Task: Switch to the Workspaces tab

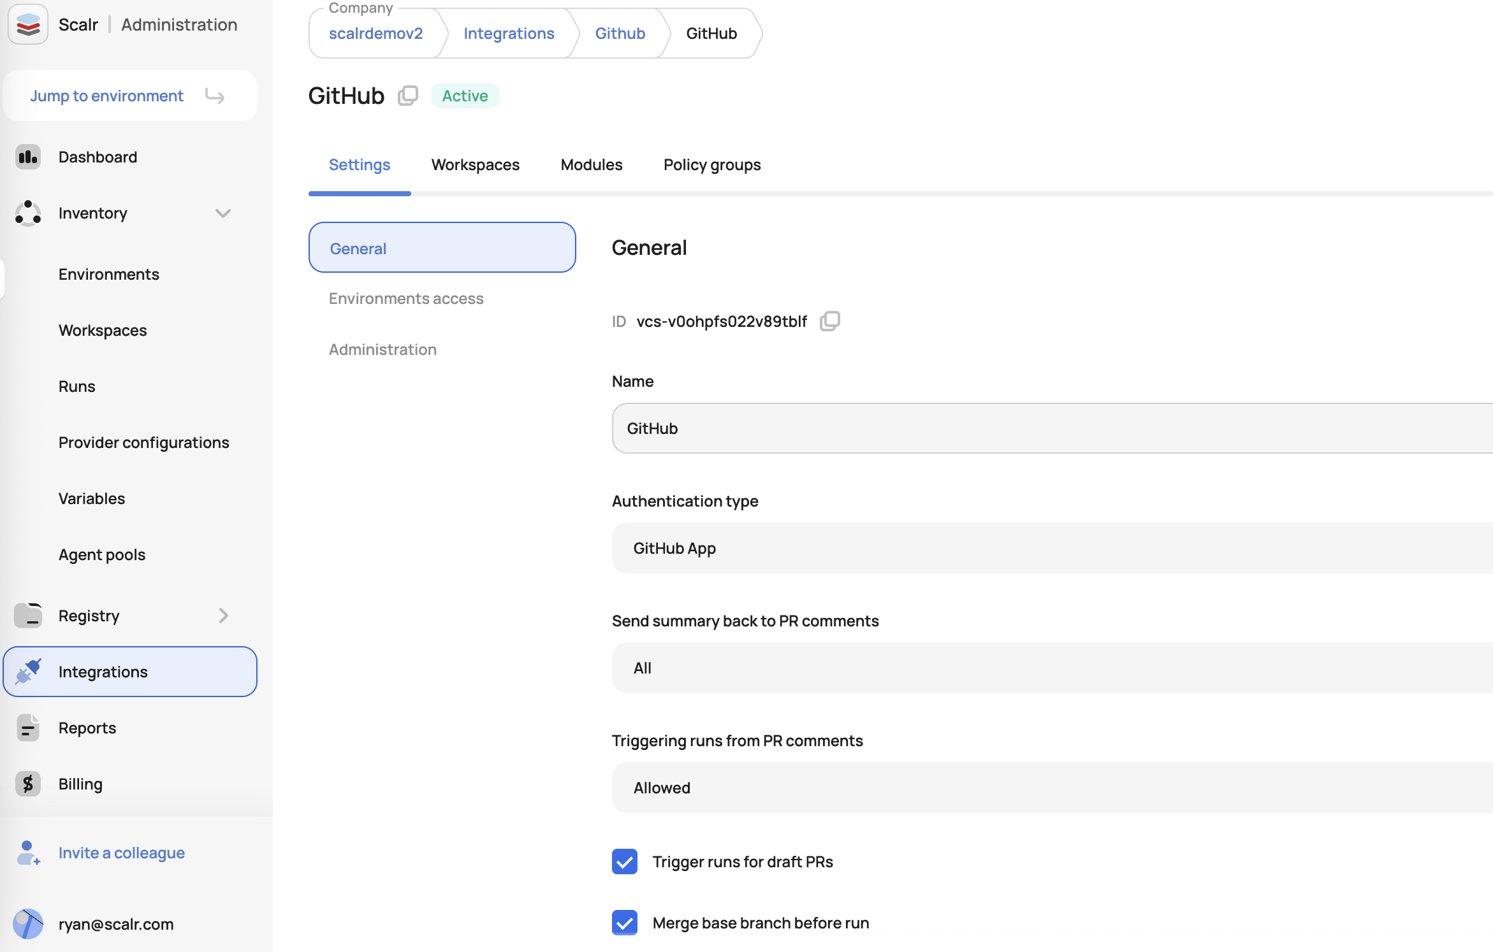Action: coord(476,164)
